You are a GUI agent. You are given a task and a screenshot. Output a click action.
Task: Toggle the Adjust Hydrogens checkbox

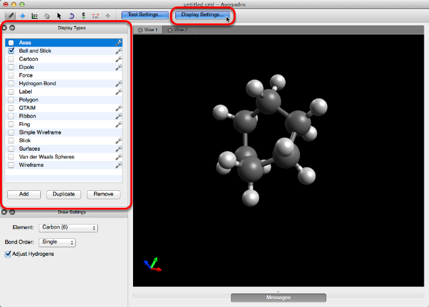click(x=8, y=254)
